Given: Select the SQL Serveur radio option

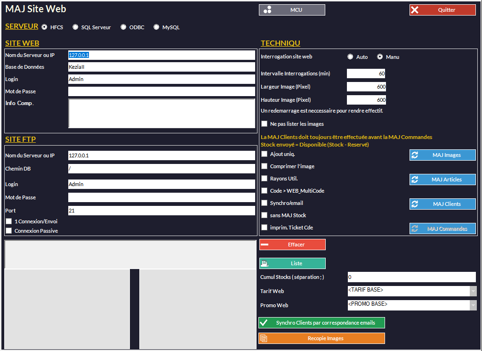Looking at the screenshot, I should [x=75, y=27].
